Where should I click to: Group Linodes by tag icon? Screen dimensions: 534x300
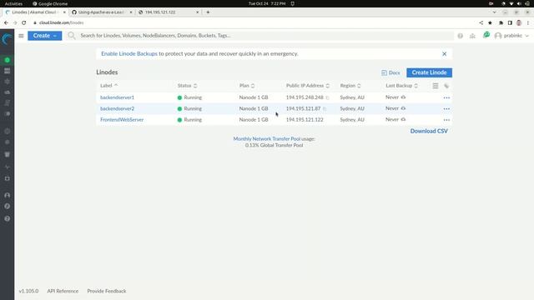pos(446,86)
